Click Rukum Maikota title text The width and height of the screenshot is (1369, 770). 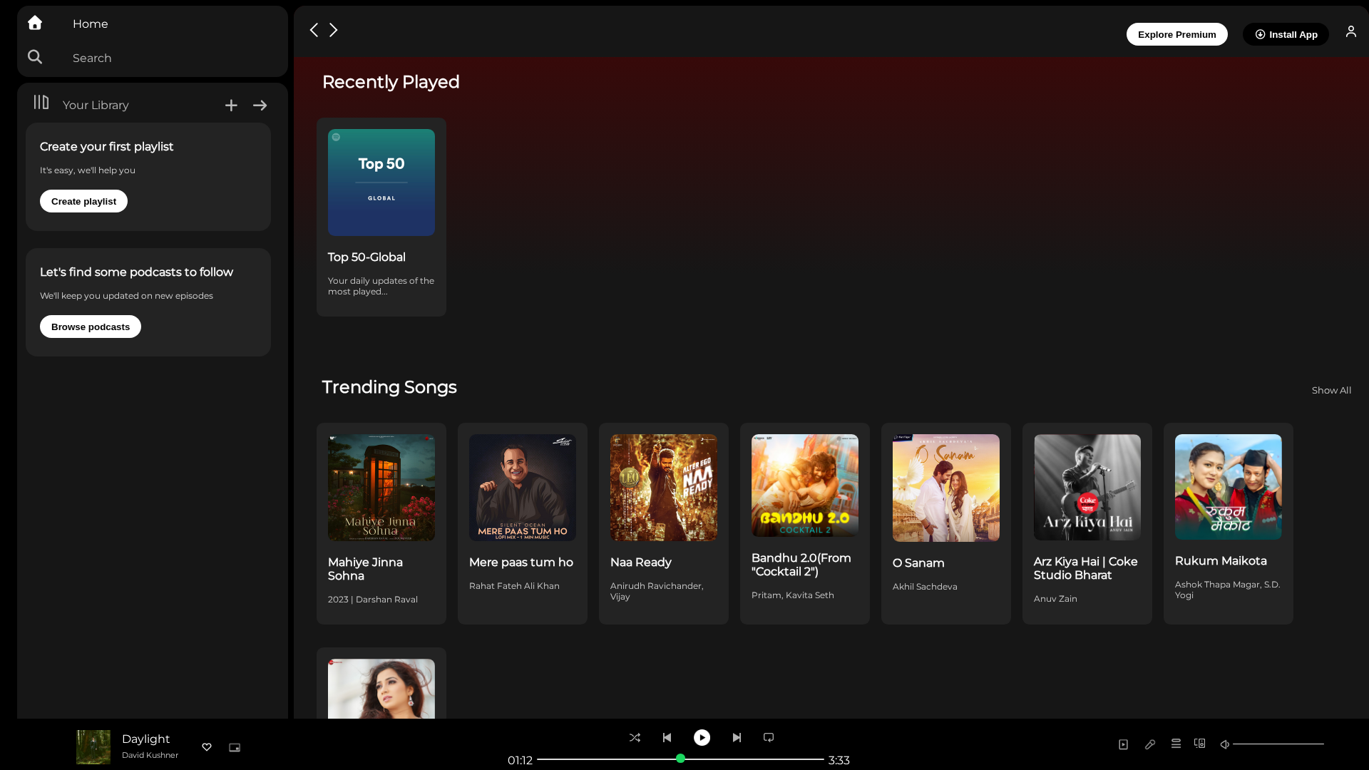(1221, 561)
